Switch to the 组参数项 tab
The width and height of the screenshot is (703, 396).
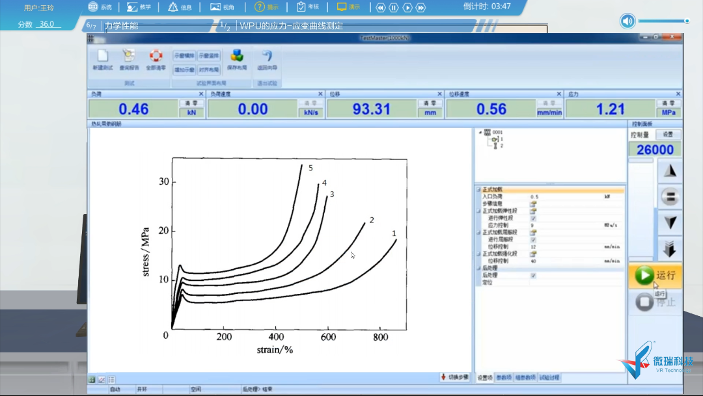pos(525,378)
